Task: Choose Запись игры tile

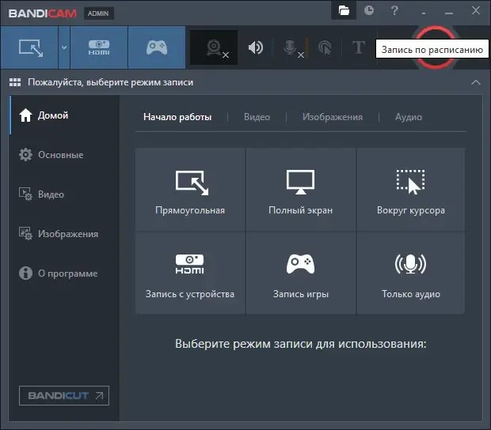Action: tap(301, 273)
